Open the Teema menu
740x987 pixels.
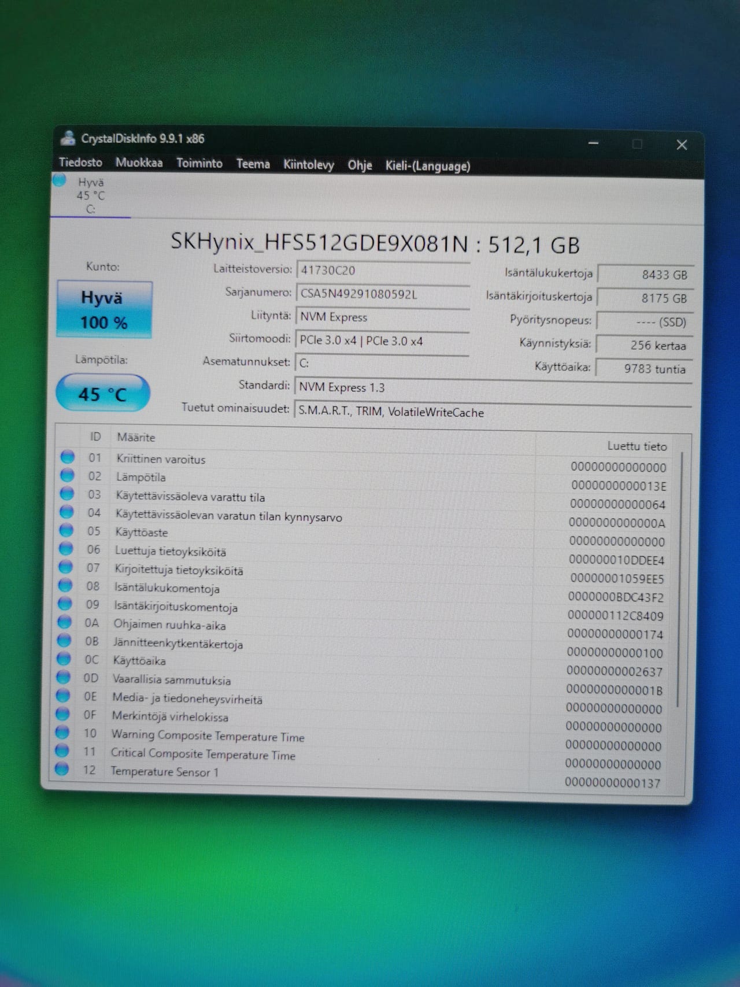(253, 164)
